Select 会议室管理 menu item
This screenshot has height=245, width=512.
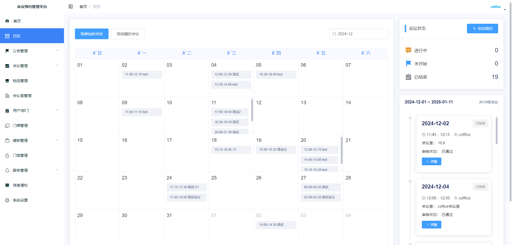coord(32,96)
